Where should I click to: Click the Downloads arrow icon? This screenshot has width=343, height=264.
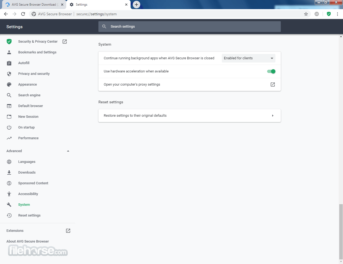(x=9, y=173)
